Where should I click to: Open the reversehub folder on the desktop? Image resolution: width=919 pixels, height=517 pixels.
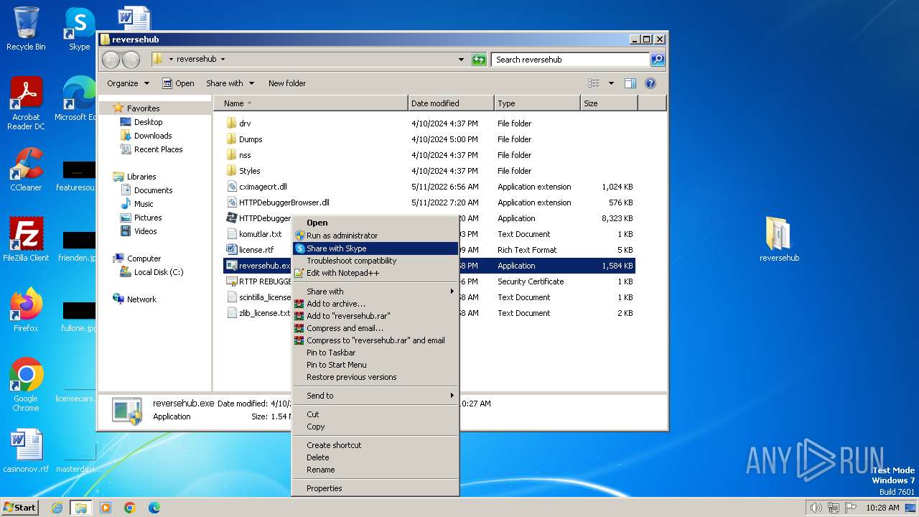click(x=779, y=240)
